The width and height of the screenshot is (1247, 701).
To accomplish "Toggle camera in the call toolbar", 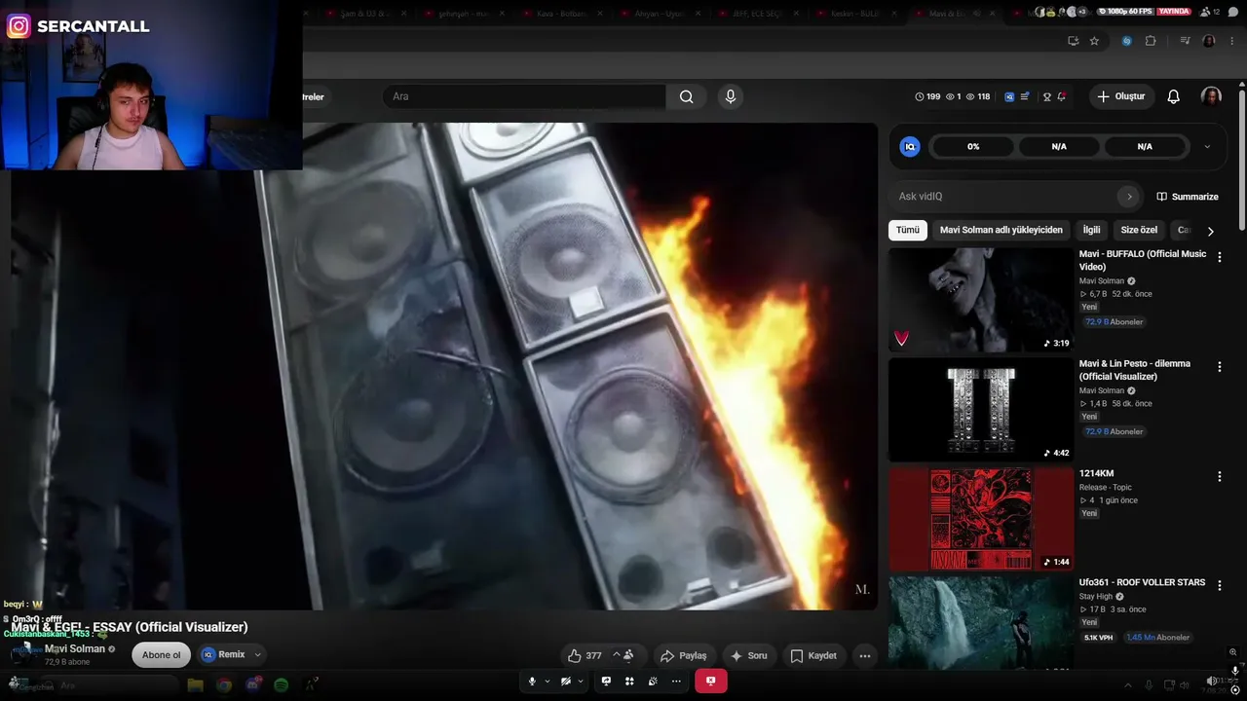I will click(565, 682).
